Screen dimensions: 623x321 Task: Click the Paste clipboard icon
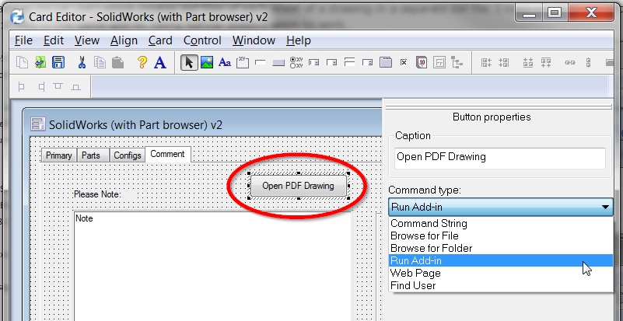point(117,63)
